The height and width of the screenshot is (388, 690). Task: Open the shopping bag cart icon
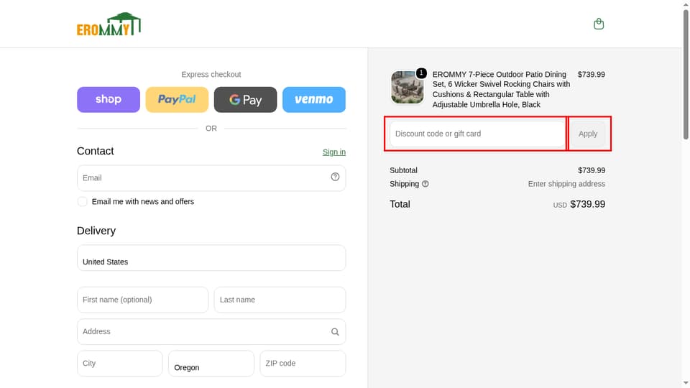point(599,24)
